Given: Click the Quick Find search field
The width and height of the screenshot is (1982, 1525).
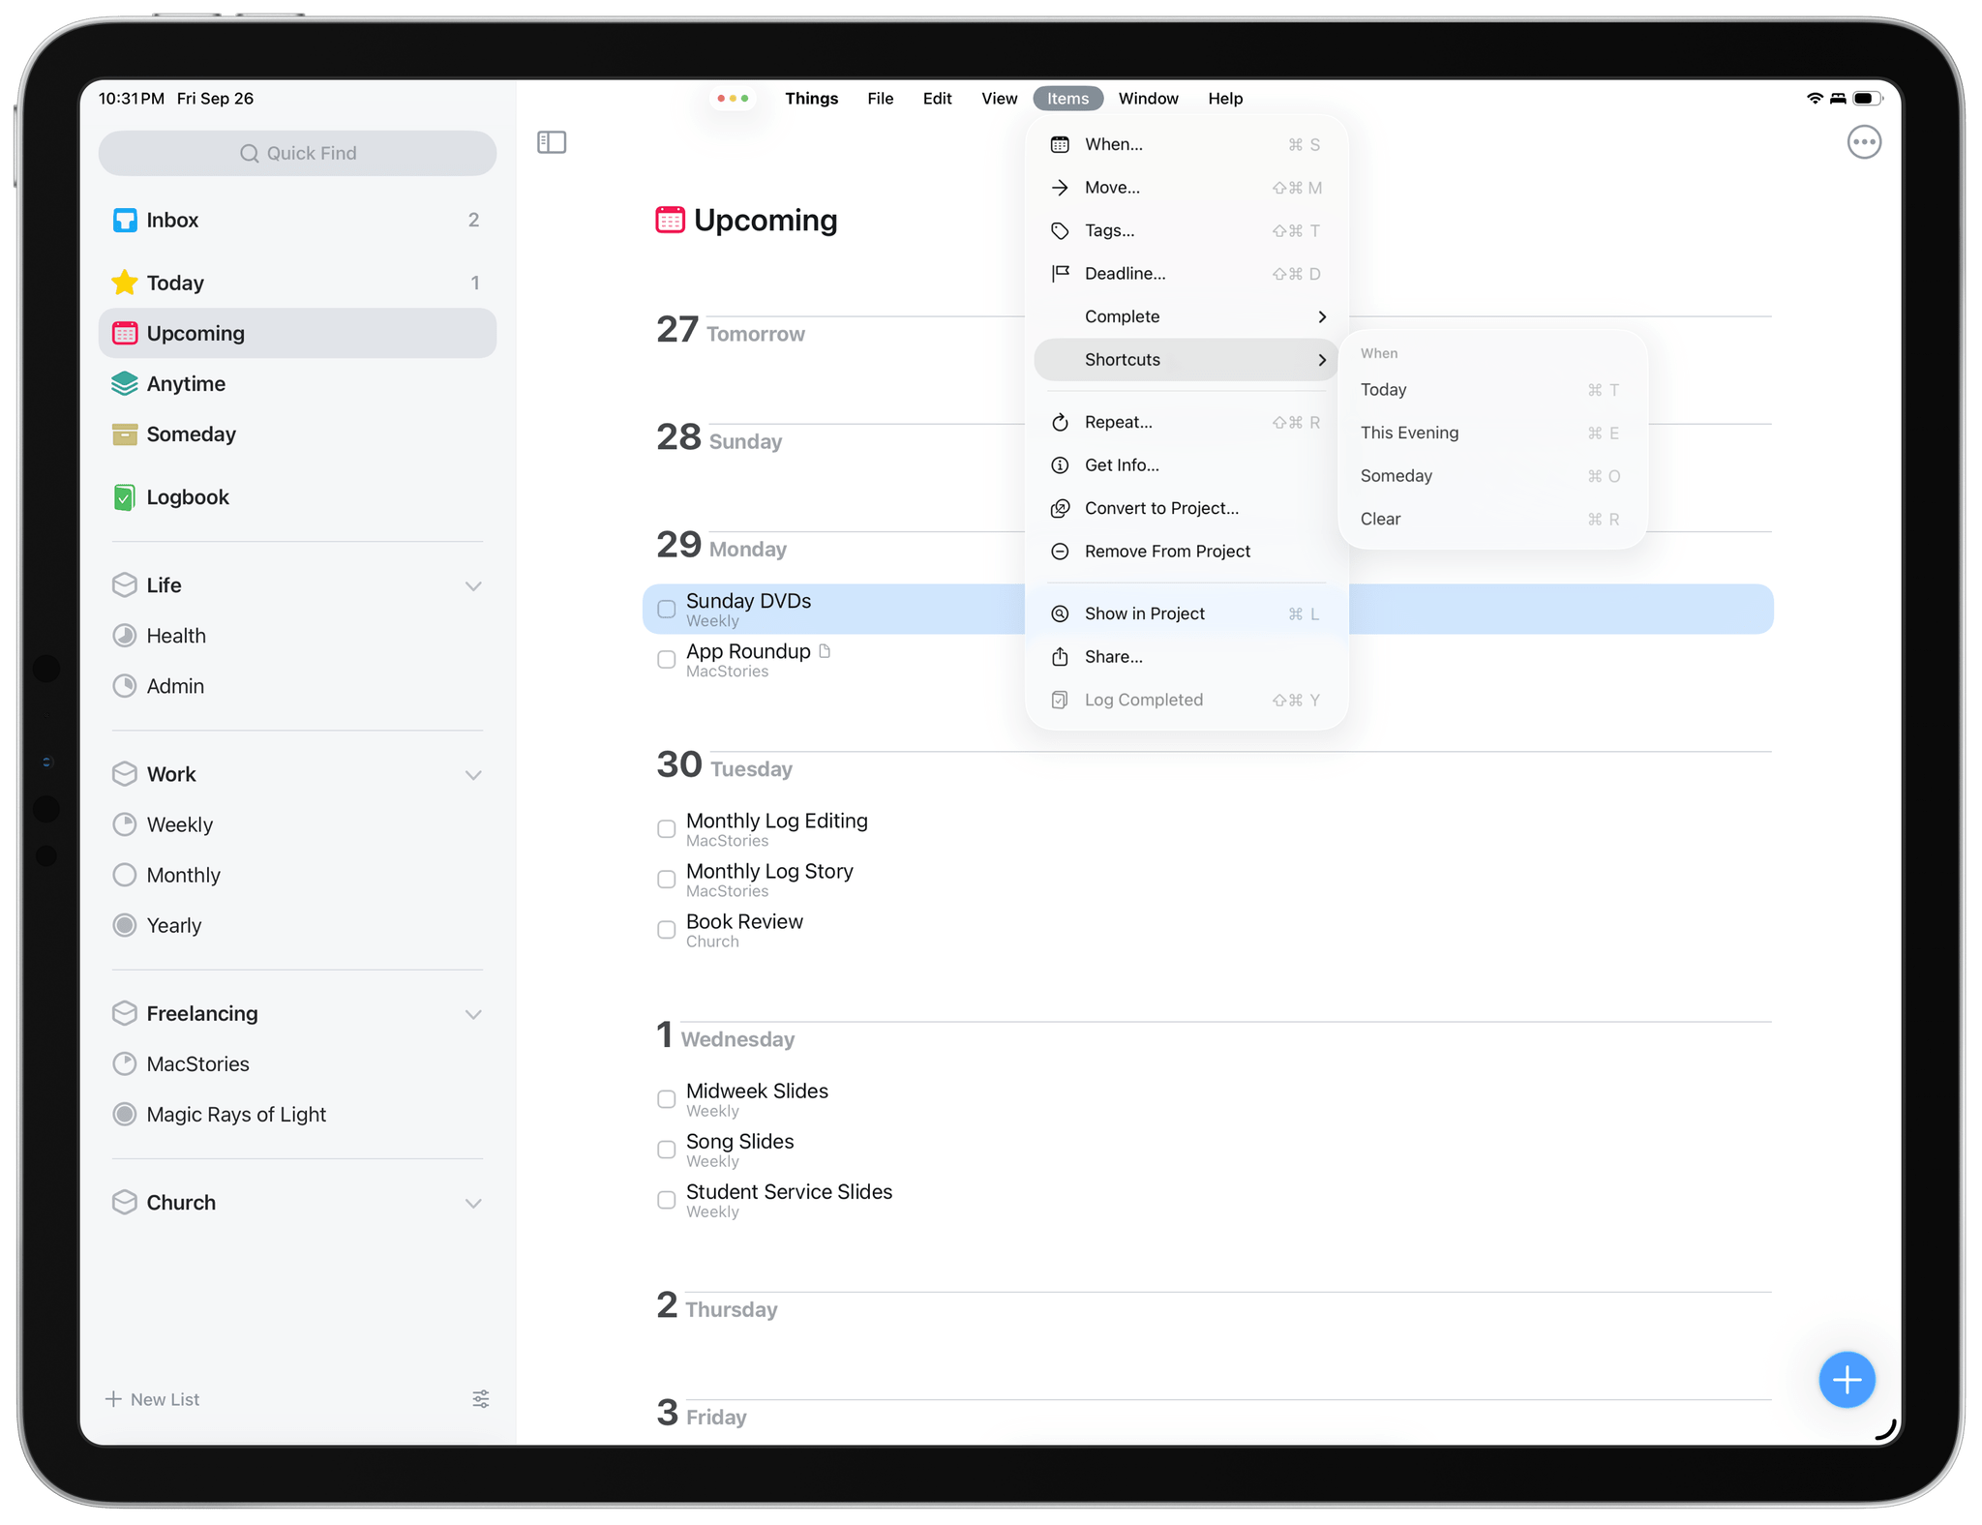Looking at the screenshot, I should (x=297, y=154).
